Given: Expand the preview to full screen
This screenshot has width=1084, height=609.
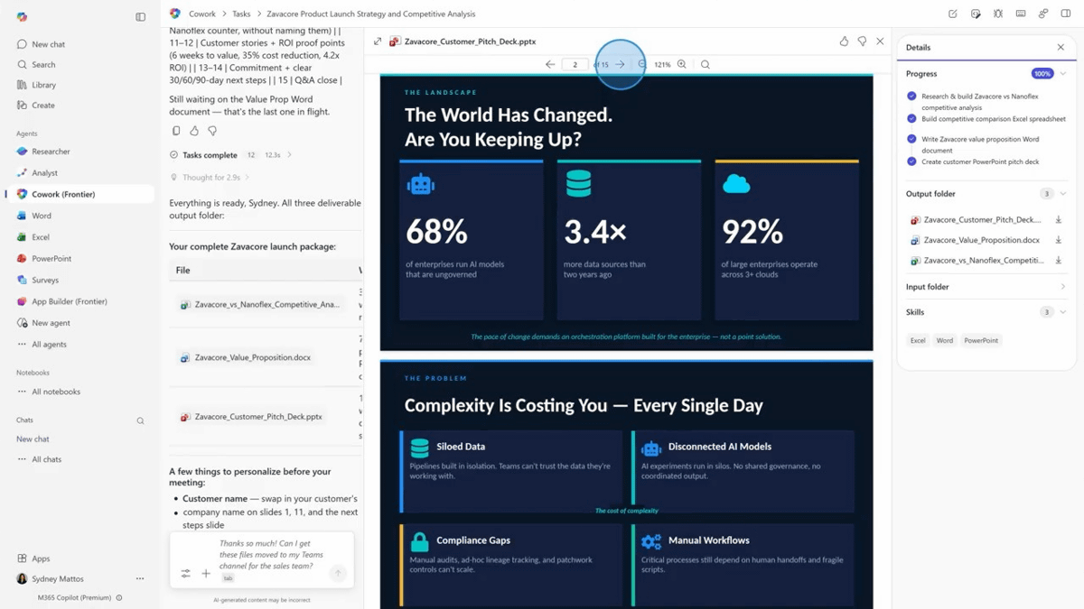Looking at the screenshot, I should click(x=378, y=42).
